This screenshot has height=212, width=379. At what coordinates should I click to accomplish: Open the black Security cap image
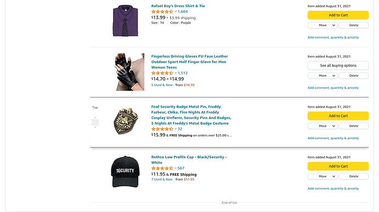click(x=125, y=171)
